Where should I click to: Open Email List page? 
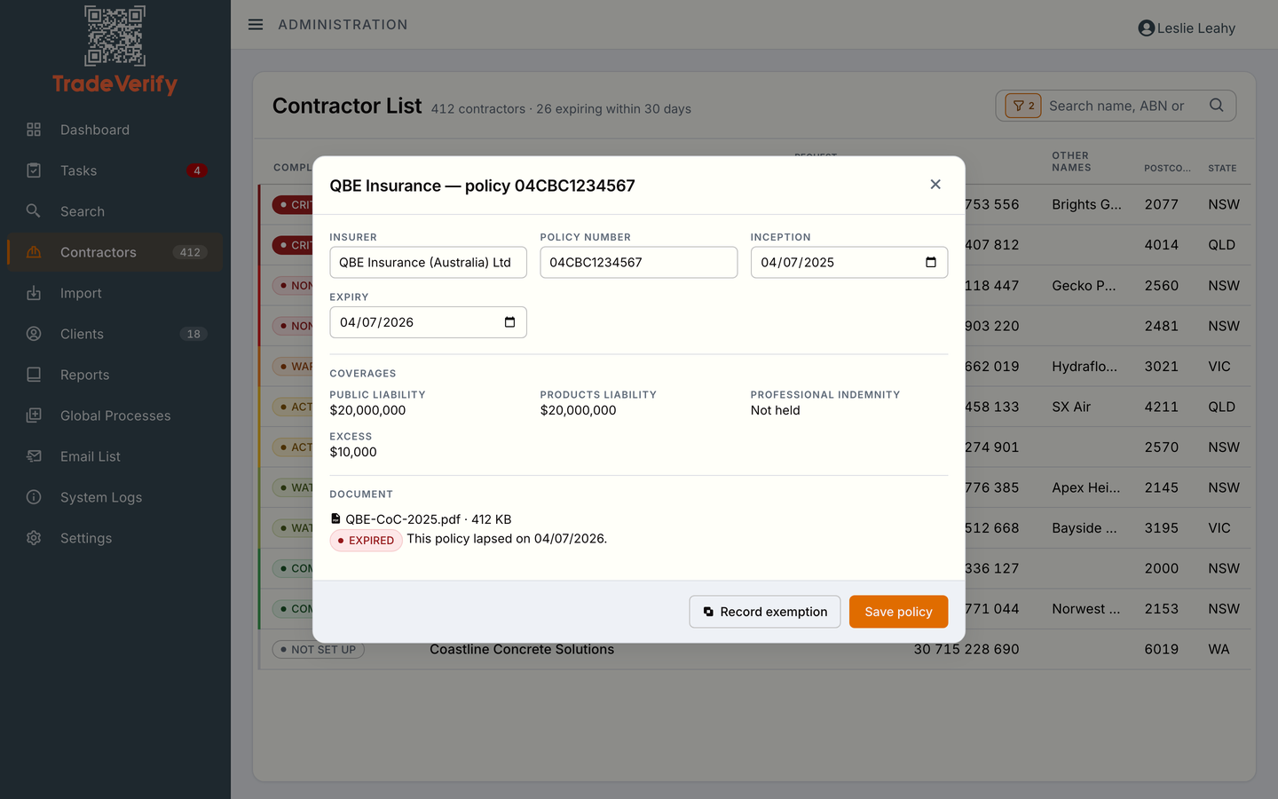pyautogui.click(x=115, y=456)
